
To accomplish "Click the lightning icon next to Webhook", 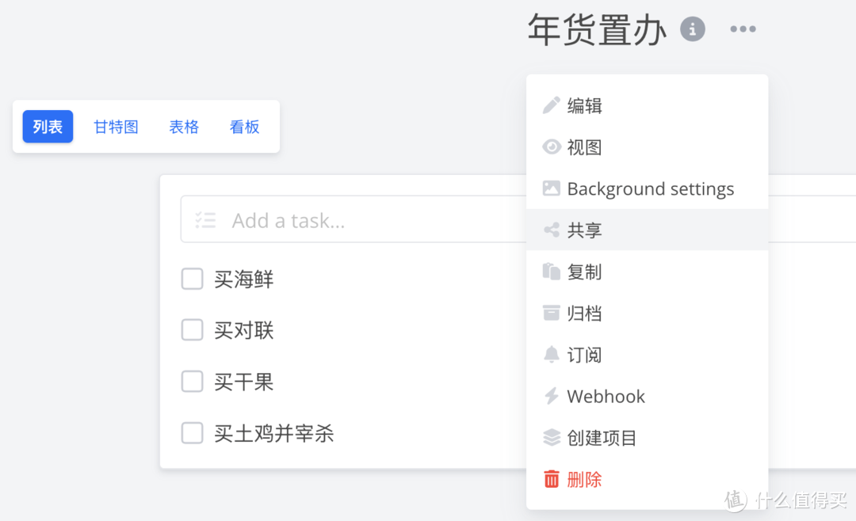I will pyautogui.click(x=552, y=396).
